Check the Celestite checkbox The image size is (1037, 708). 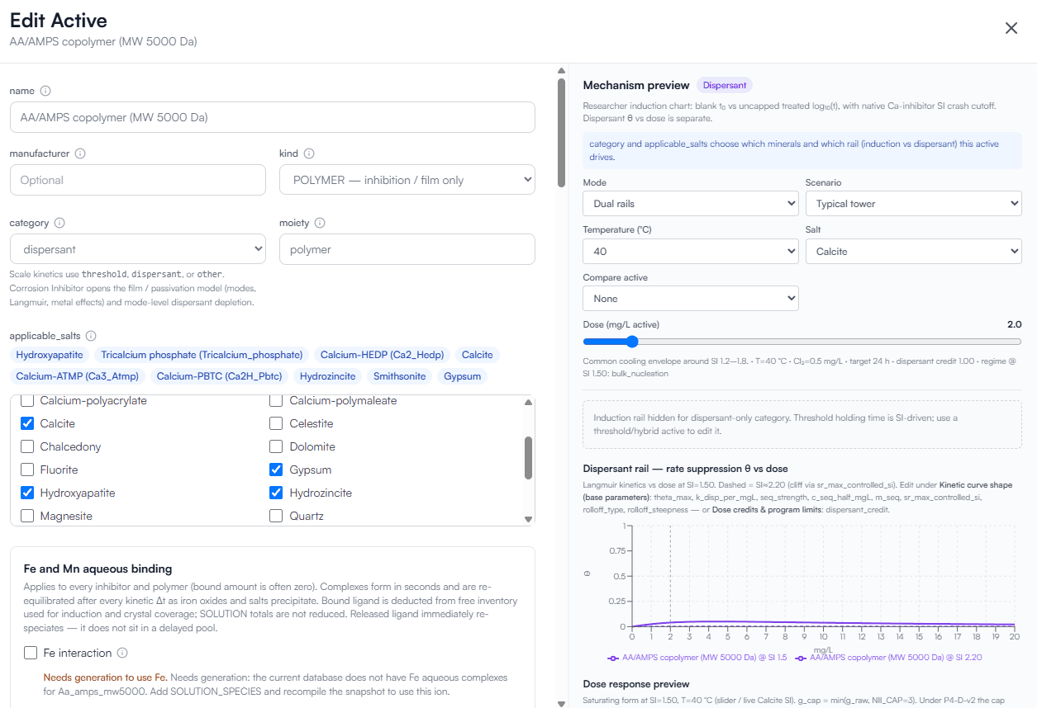coord(277,423)
